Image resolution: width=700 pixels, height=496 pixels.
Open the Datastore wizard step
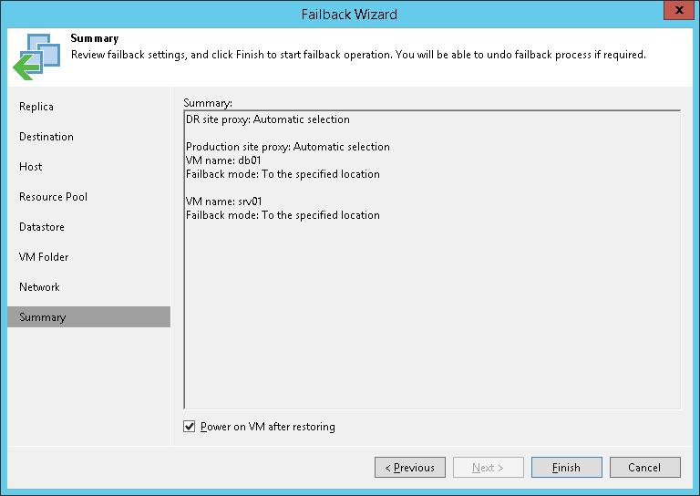(42, 227)
